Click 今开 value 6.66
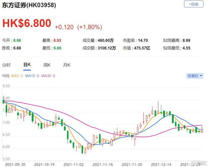209x167 pixels. tap(17, 41)
